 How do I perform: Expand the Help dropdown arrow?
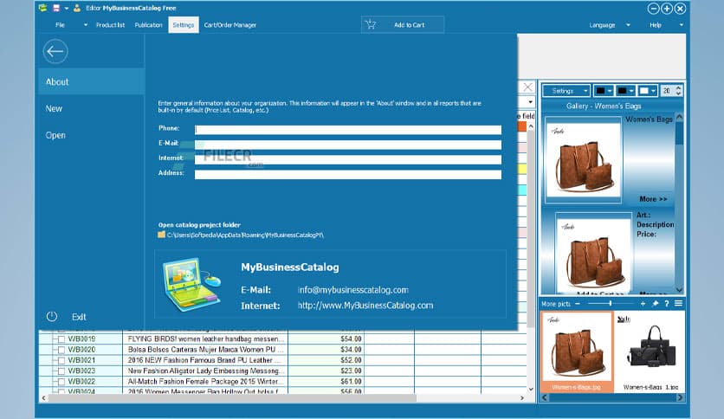coord(681,25)
